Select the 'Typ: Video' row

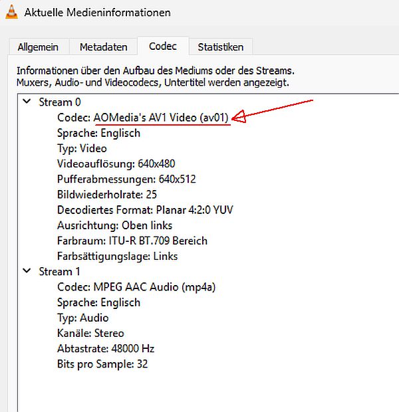pos(82,148)
